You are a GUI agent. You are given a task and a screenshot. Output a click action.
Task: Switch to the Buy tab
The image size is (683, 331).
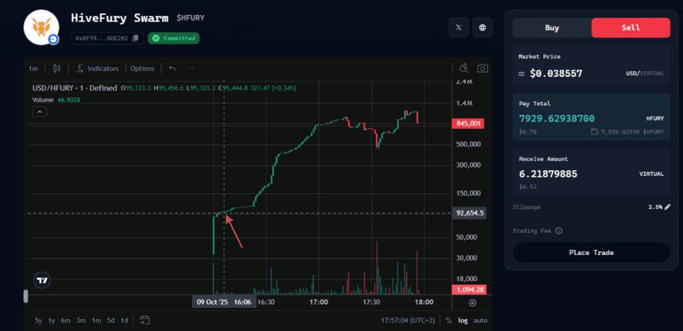pos(552,27)
